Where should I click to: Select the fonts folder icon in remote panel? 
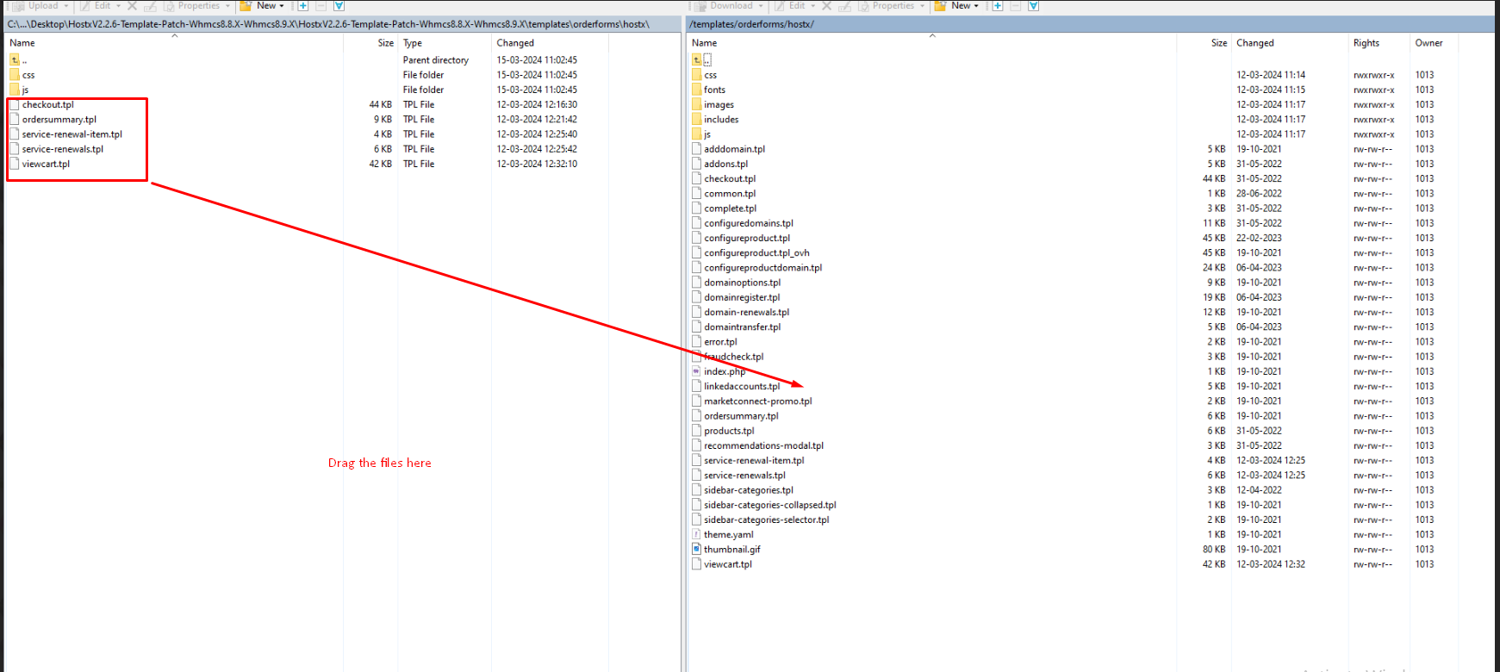pyautogui.click(x=696, y=90)
